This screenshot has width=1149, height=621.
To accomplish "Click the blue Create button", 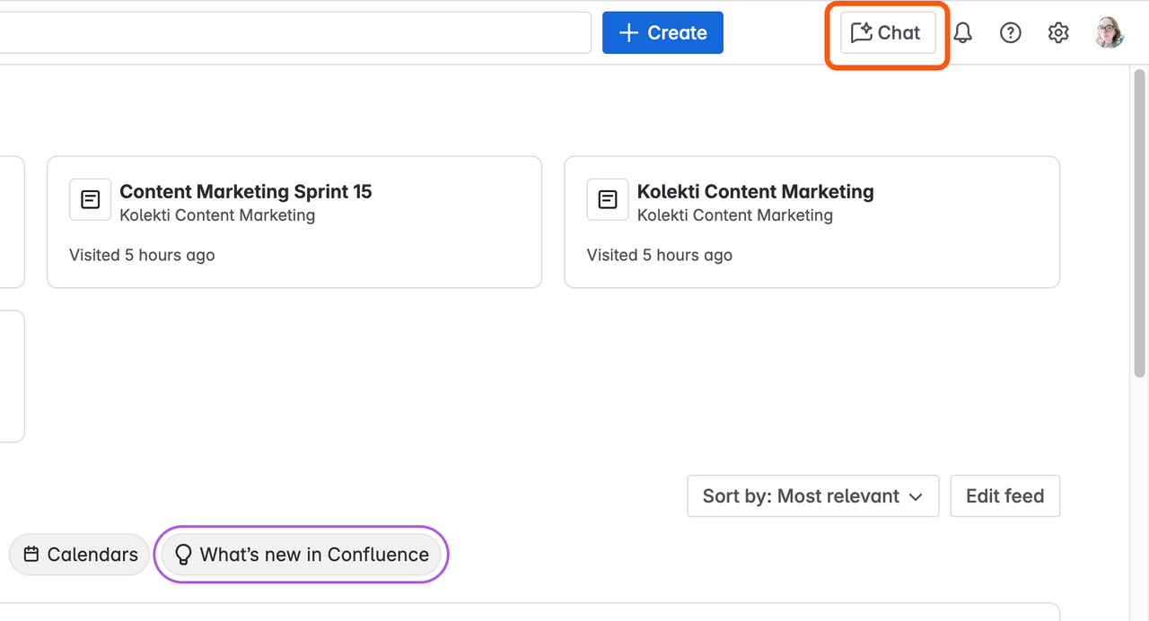I will tap(662, 33).
